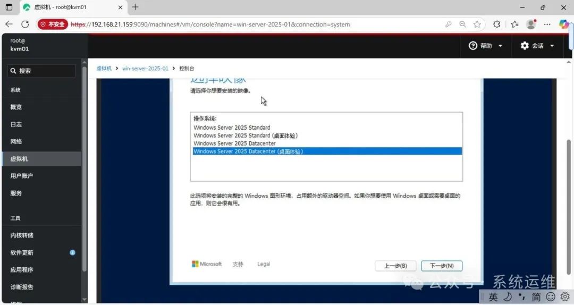
Task: Open 概览 in the sidebar
Action: [x=41, y=107]
